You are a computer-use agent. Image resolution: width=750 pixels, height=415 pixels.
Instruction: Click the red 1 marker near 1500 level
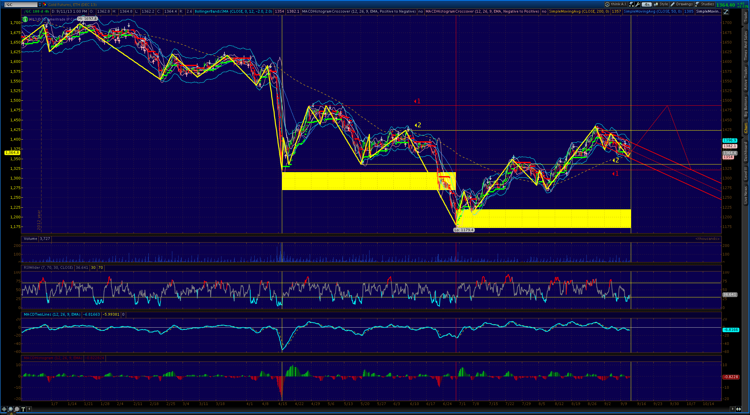tap(417, 101)
